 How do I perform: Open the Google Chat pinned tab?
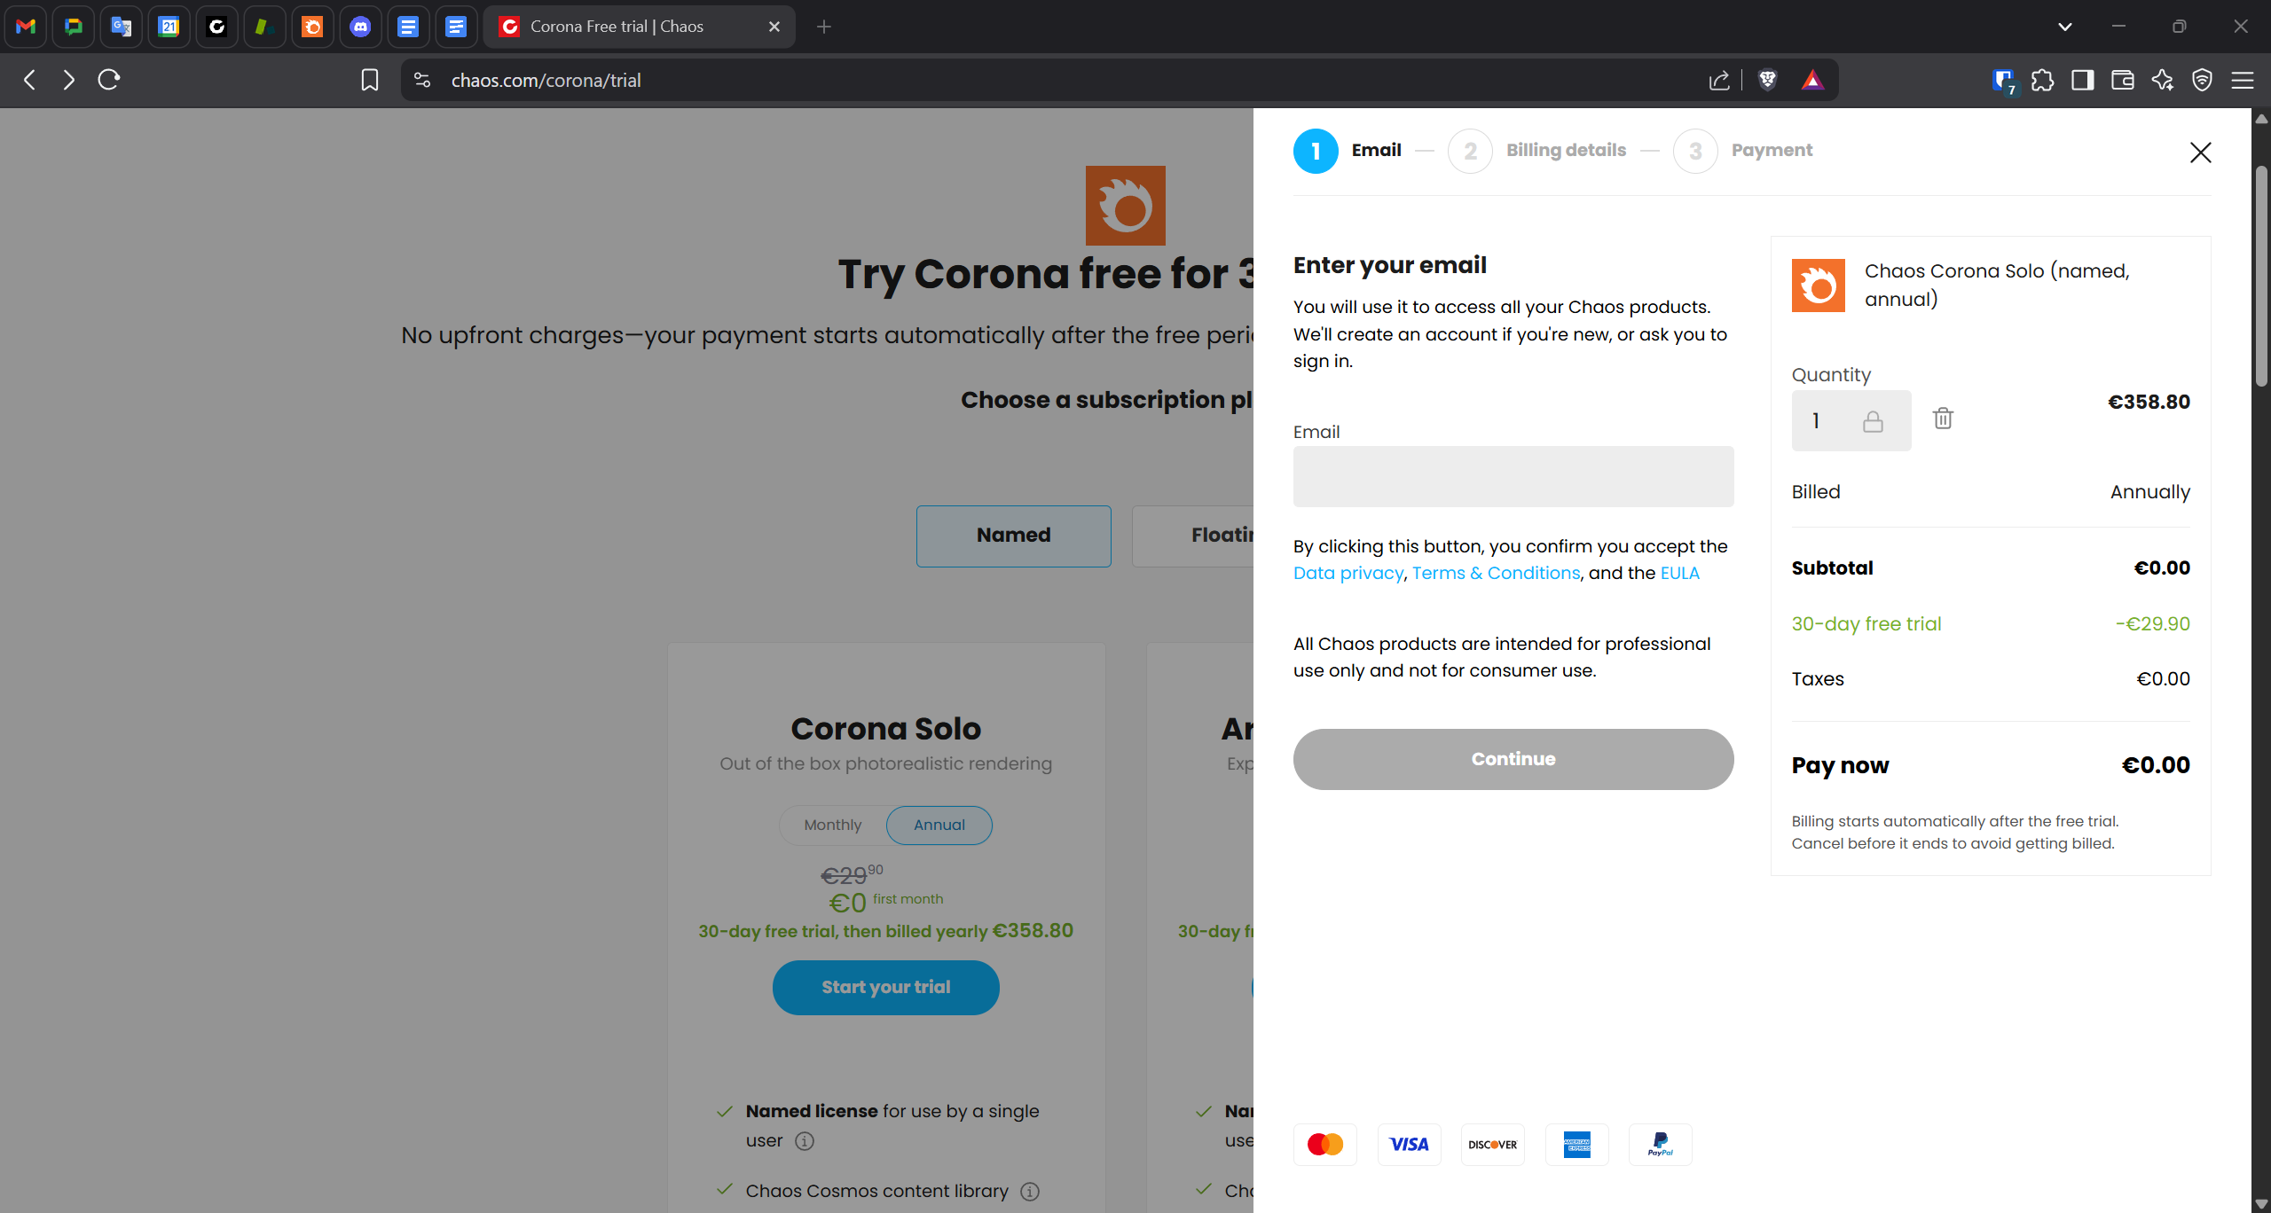[x=74, y=27]
